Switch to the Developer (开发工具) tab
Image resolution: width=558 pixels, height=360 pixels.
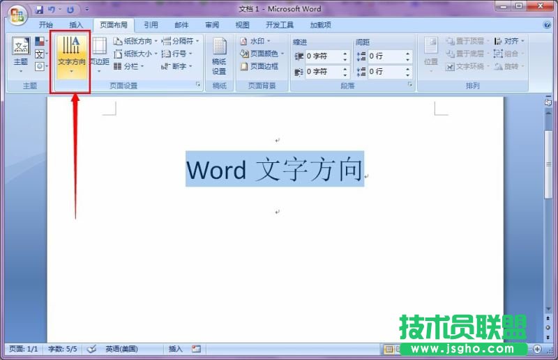(280, 25)
